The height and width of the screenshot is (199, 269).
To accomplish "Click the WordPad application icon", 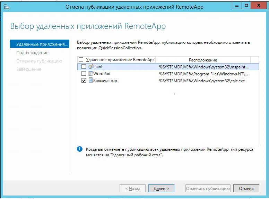I will [x=90, y=74].
